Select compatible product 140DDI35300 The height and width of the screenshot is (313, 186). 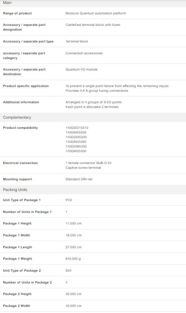click(76, 137)
